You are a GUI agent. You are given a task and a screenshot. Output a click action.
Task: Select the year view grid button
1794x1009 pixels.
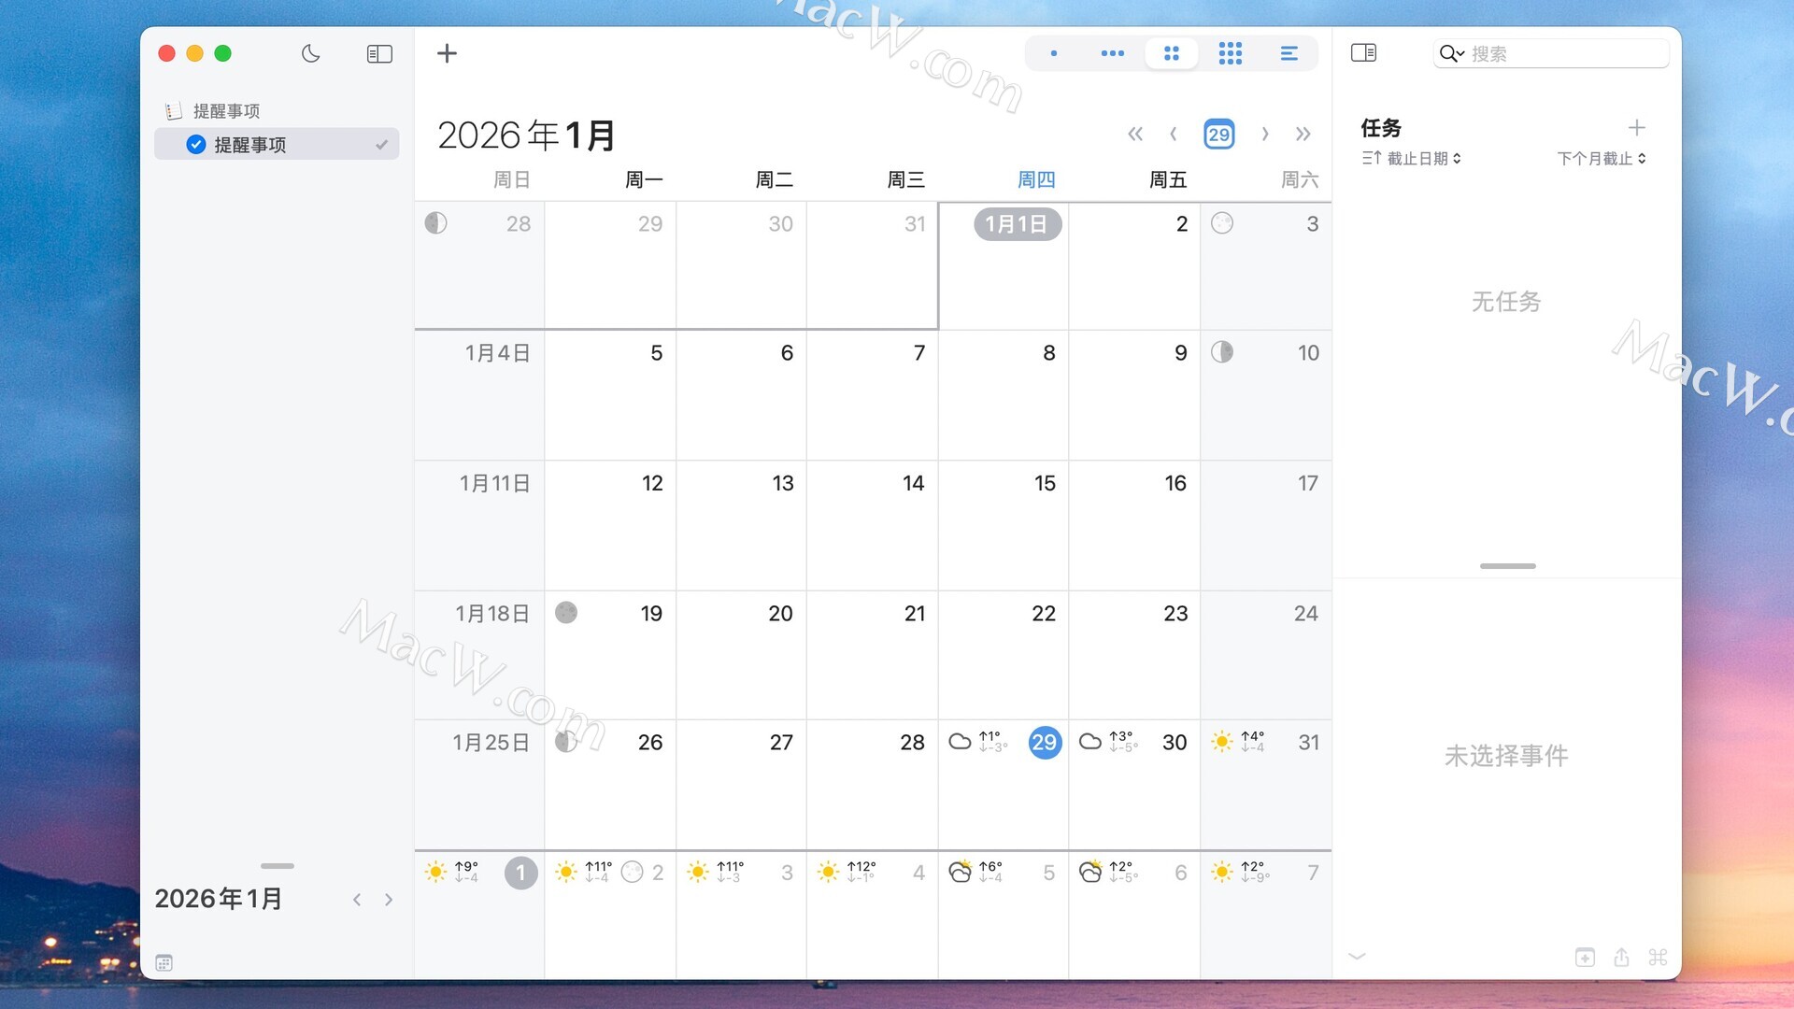pyautogui.click(x=1230, y=53)
